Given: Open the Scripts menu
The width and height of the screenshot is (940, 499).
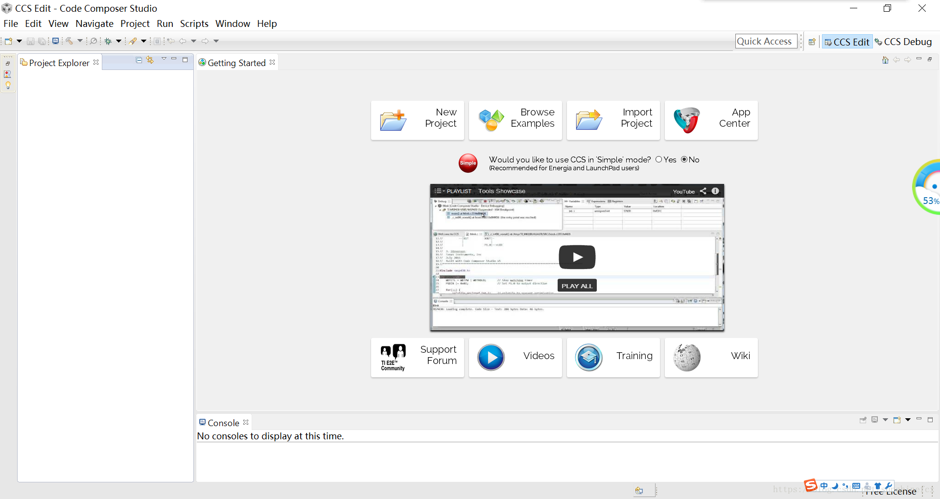Looking at the screenshot, I should [x=194, y=23].
